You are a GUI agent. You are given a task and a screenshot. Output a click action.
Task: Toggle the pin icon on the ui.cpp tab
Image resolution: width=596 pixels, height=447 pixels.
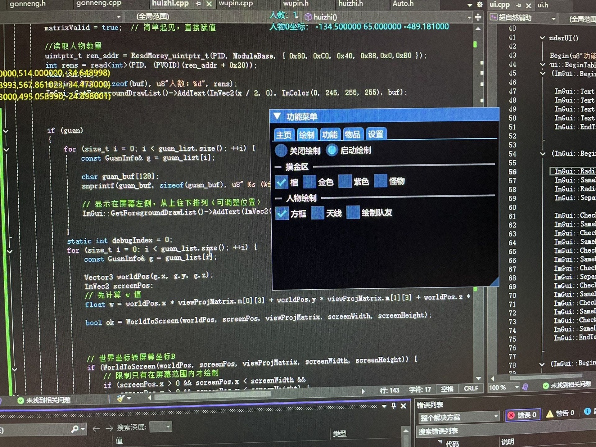click(x=518, y=5)
